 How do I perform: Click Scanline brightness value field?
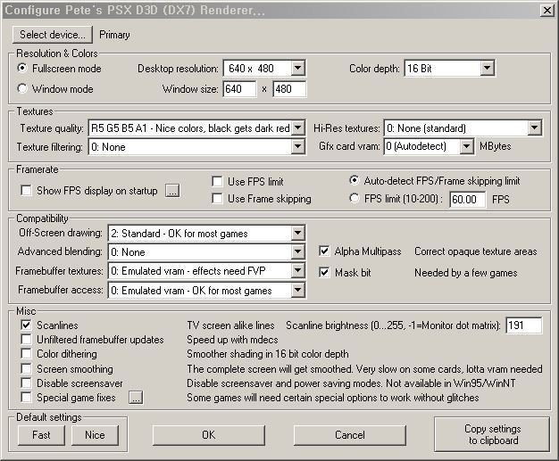click(523, 325)
